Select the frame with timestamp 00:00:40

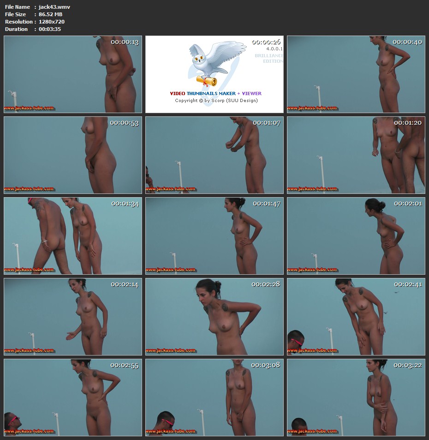coord(356,74)
